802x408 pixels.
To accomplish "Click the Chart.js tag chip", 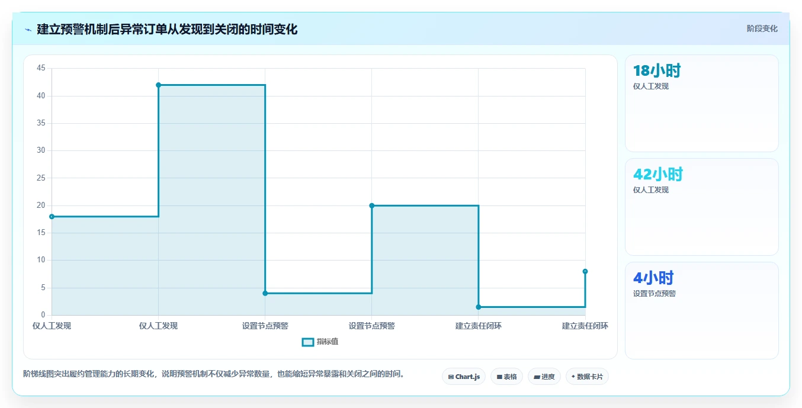I will 464,377.
